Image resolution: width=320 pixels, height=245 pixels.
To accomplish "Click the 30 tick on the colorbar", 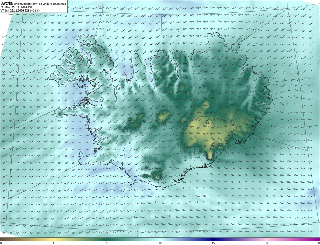I will click(266, 243).
